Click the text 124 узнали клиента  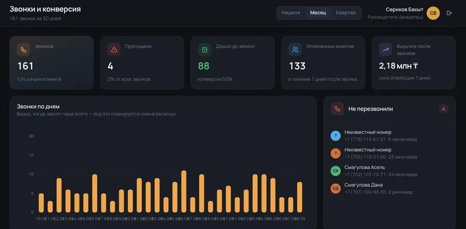click(39, 79)
